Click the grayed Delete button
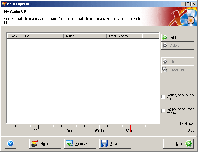This screenshot has width=198, height=152. (x=178, y=46)
